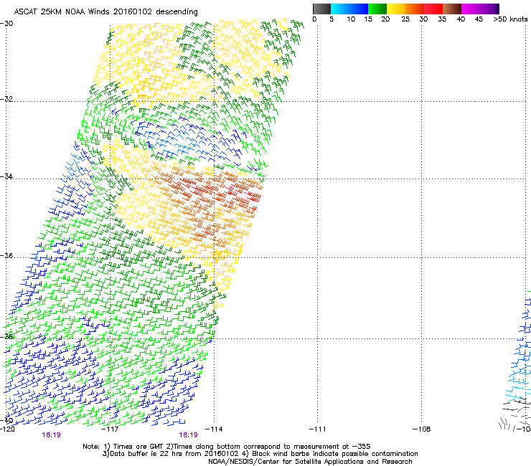Screen dimensions: 531x466
Task: Click the '-30' latitude label
Action: tap(6, 24)
